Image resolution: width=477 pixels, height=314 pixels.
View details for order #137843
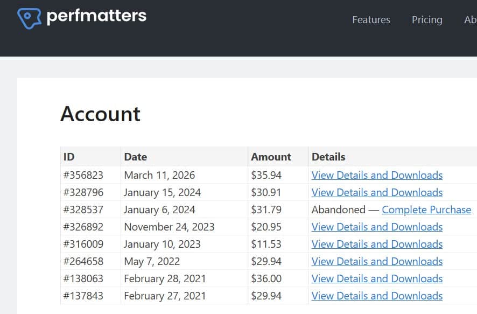[x=377, y=296]
